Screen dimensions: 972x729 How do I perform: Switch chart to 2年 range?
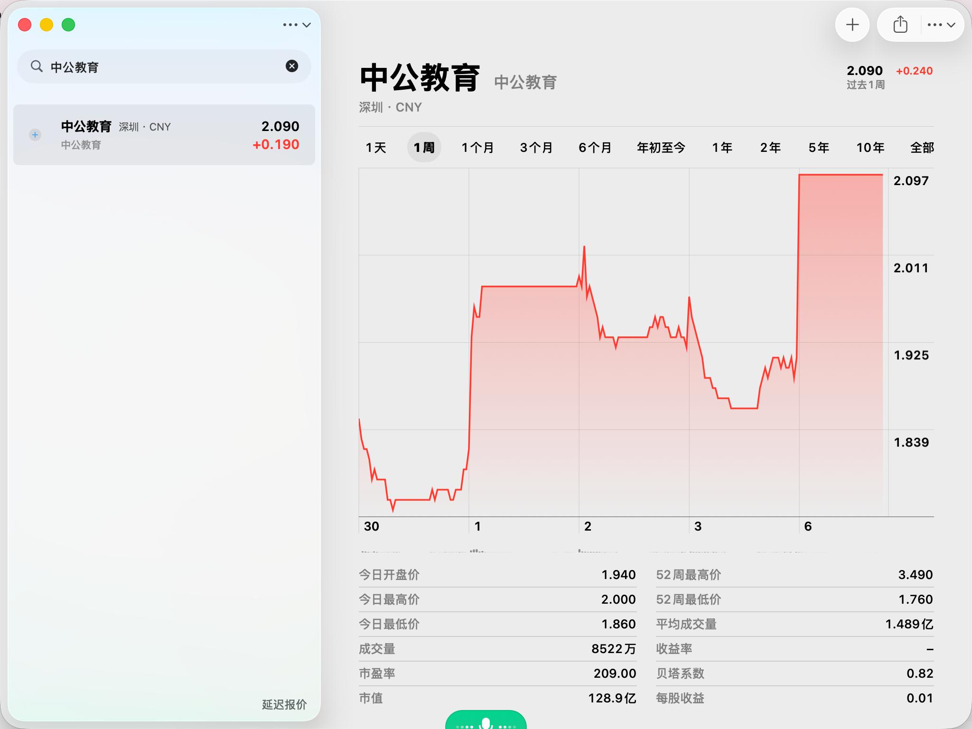point(770,148)
